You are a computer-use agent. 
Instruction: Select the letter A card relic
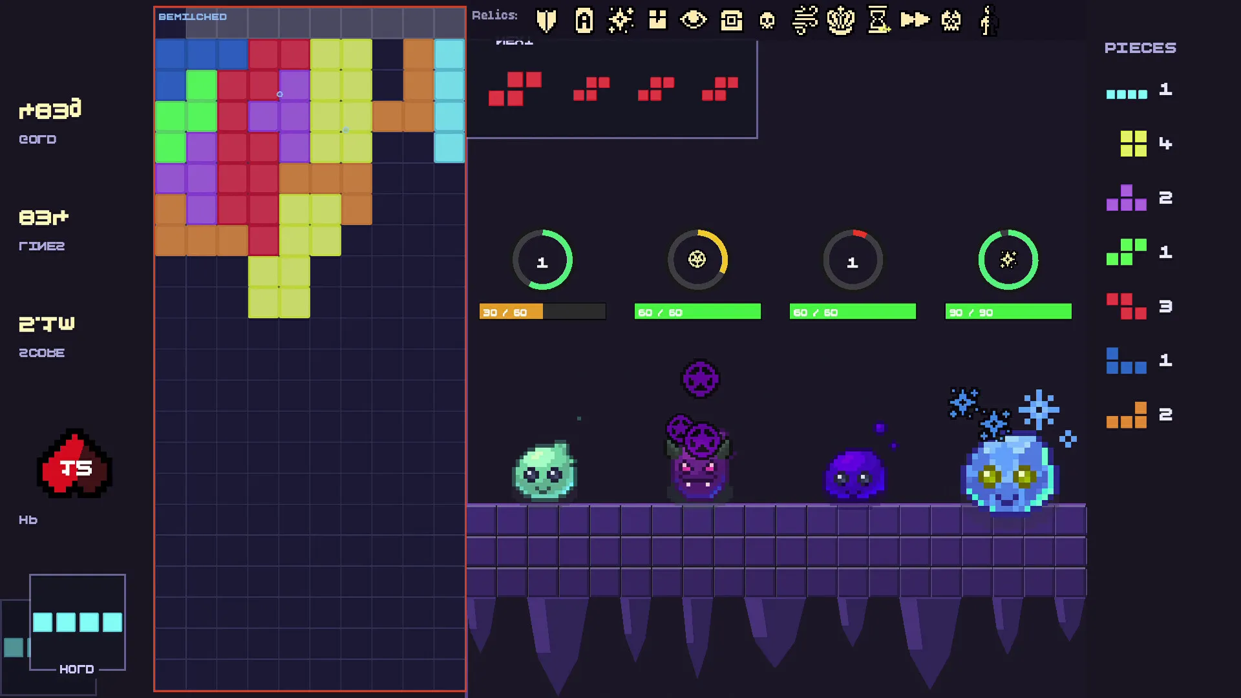tap(584, 20)
